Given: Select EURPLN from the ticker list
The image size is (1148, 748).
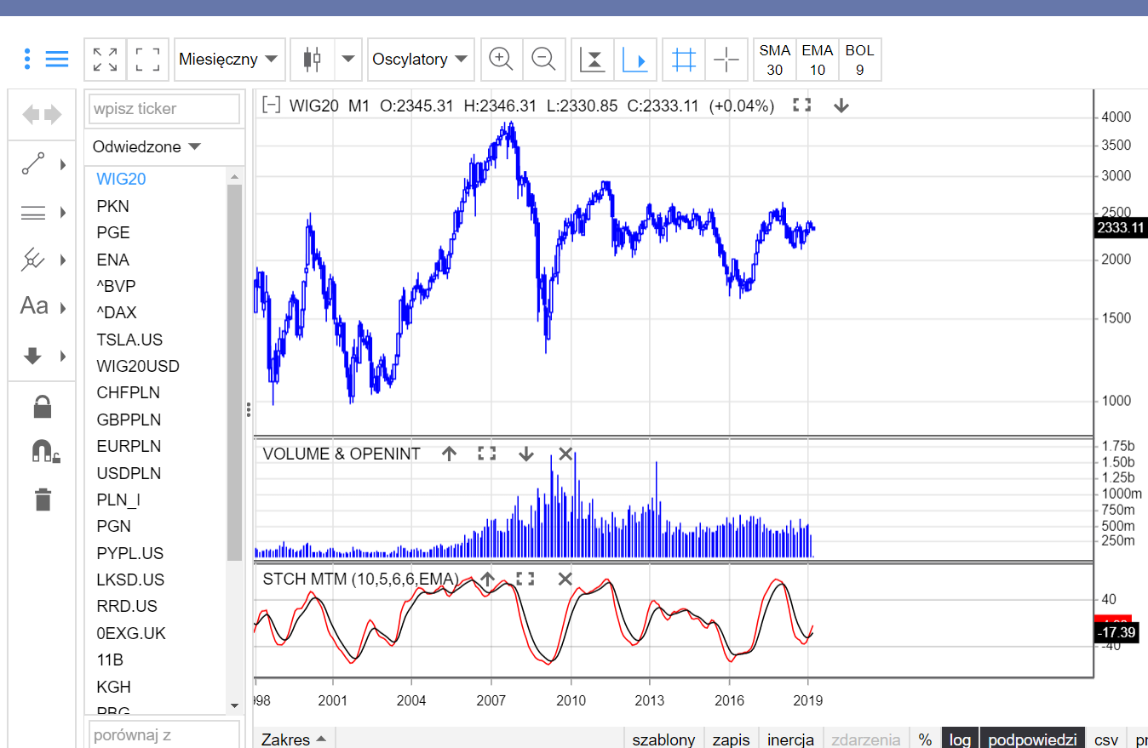Looking at the screenshot, I should tap(129, 446).
